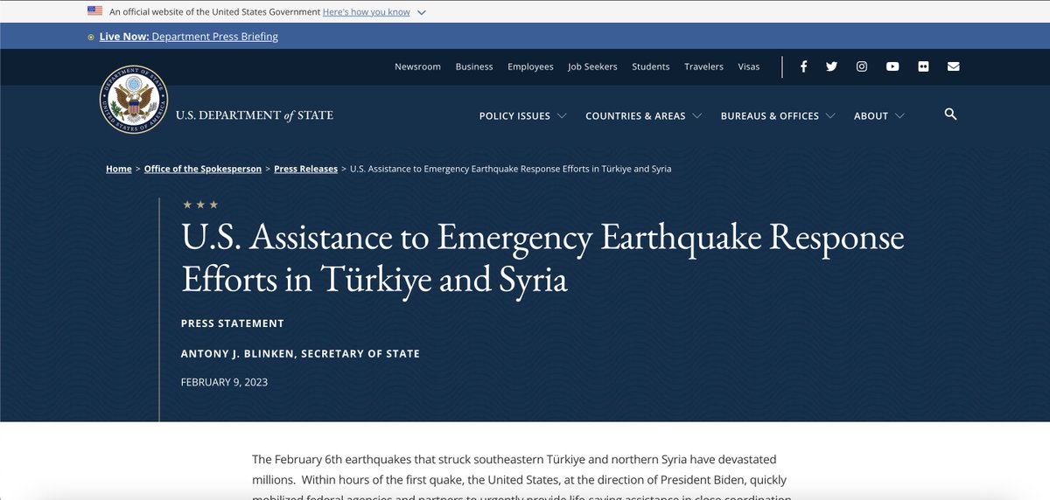Open the Students link
The width and height of the screenshot is (1050, 500).
click(650, 66)
